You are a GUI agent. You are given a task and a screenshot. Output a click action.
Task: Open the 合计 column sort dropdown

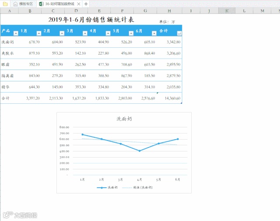(179, 33)
